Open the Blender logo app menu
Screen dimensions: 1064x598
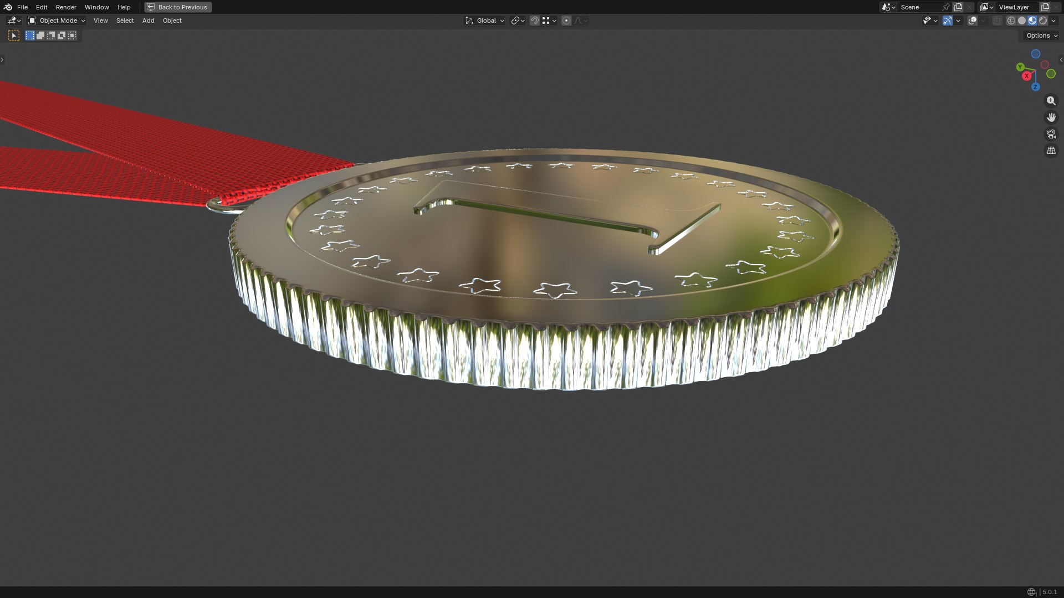tap(8, 7)
